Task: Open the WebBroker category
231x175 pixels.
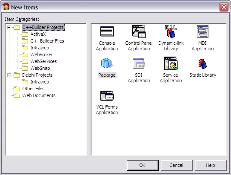Action: coord(42,55)
